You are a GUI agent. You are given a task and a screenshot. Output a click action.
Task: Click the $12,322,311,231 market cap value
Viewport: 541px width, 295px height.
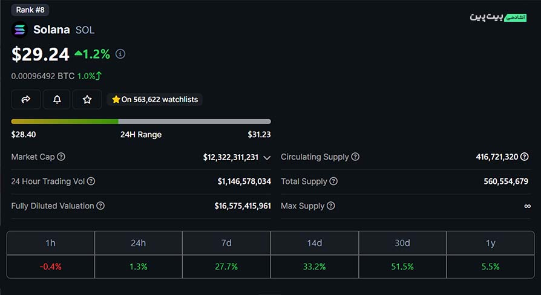231,157
